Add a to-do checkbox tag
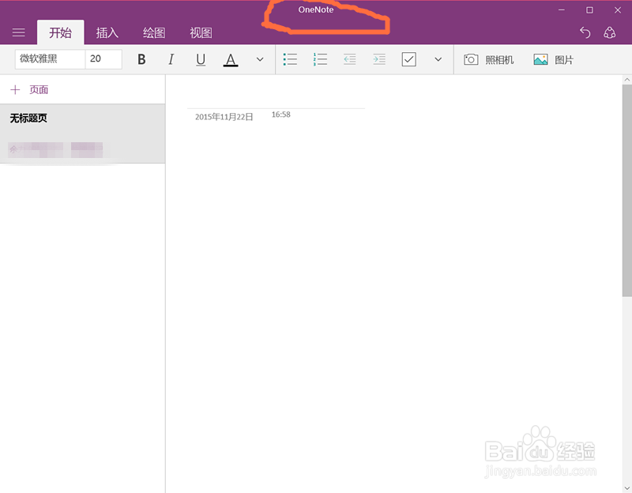The height and width of the screenshot is (493, 632). pyautogui.click(x=408, y=60)
